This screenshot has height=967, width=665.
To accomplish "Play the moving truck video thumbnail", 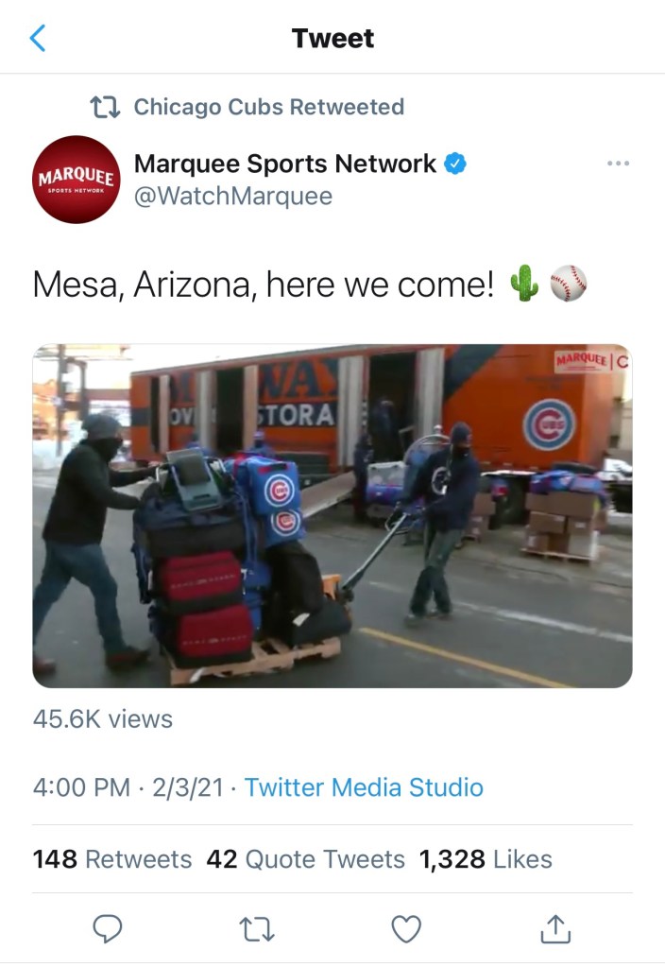I will (332, 515).
